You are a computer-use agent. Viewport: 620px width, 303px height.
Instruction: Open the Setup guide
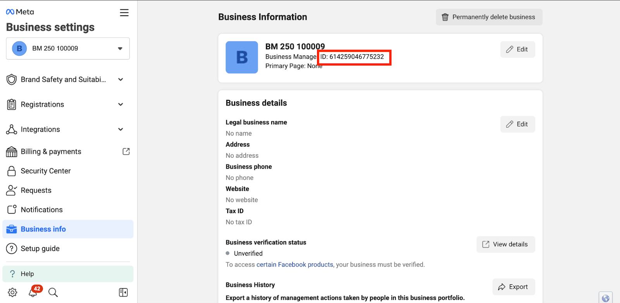(x=68, y=248)
